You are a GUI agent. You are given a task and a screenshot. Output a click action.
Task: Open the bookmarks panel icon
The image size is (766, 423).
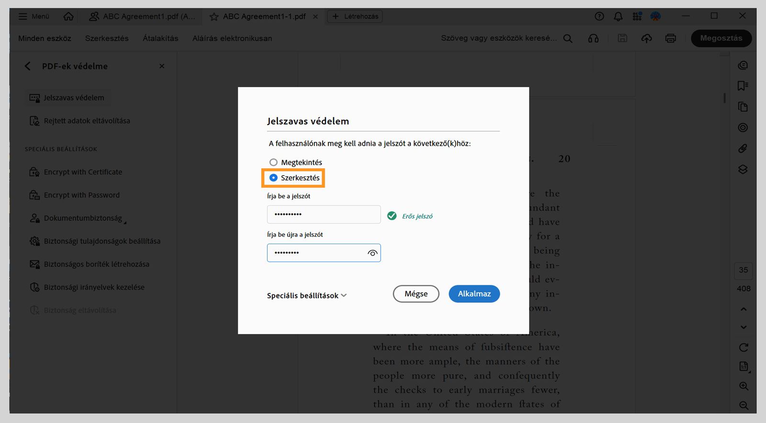click(x=743, y=86)
